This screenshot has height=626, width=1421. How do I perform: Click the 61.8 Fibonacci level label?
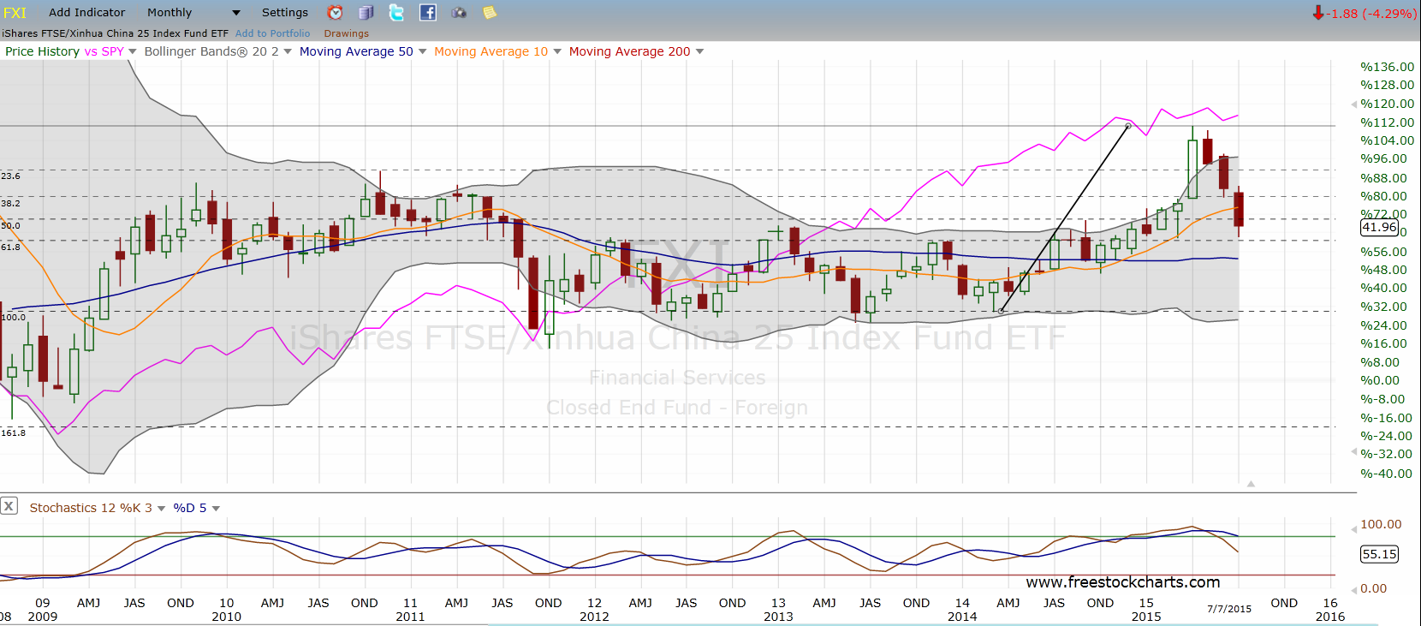coord(10,247)
